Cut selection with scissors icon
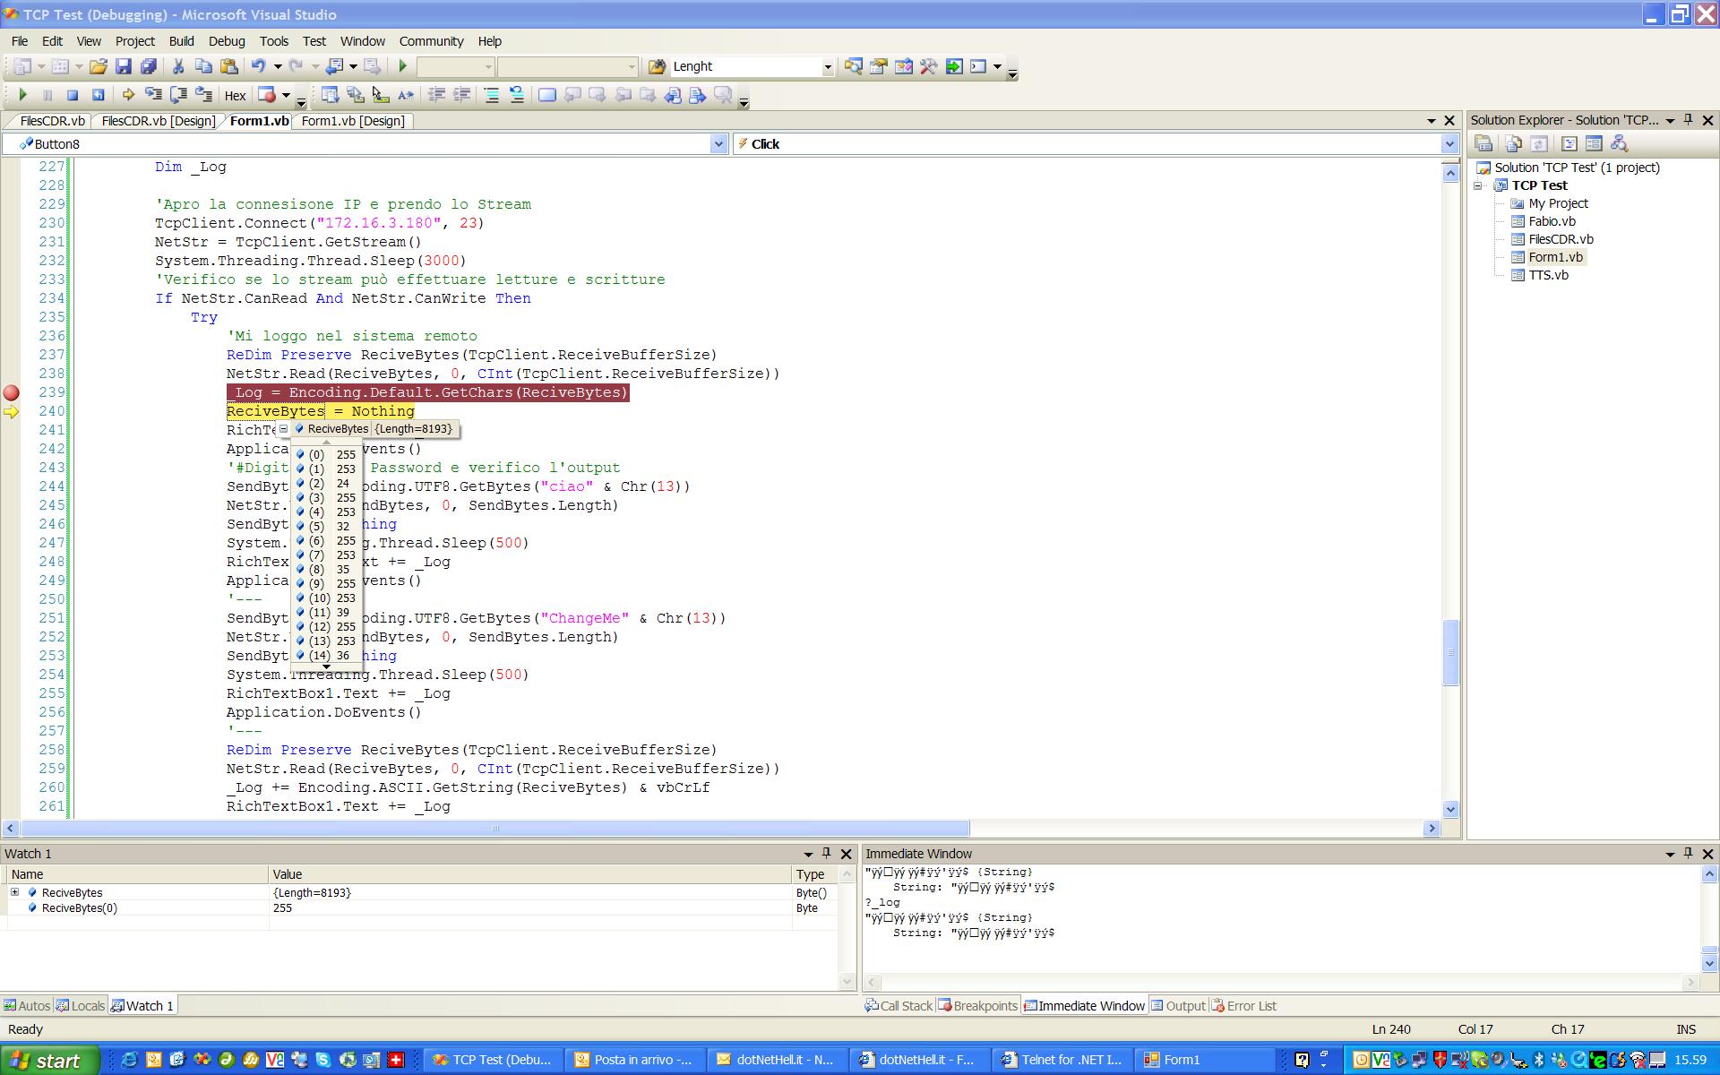The image size is (1720, 1075). point(178,66)
